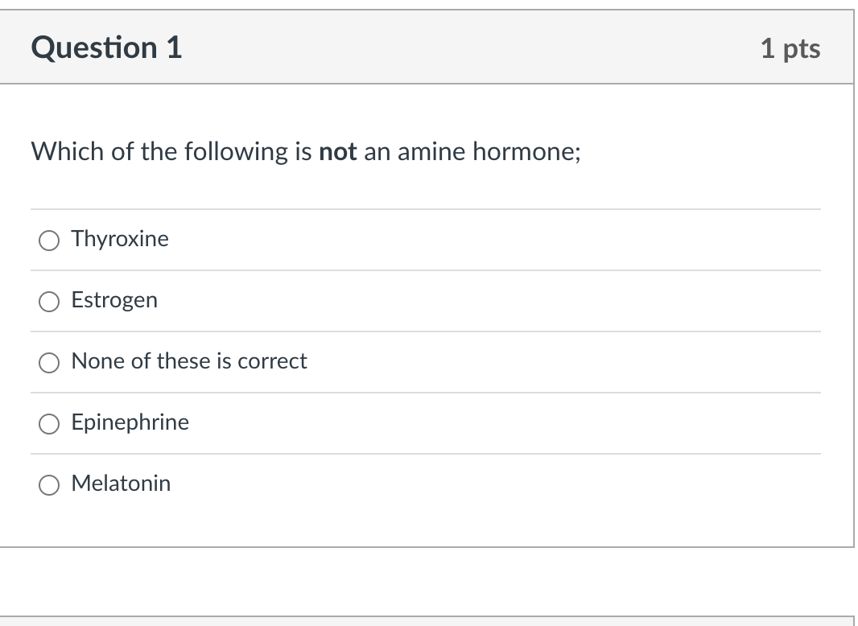Image resolution: width=858 pixels, height=626 pixels.
Task: Select the Melatonin radio button
Action: (x=50, y=484)
